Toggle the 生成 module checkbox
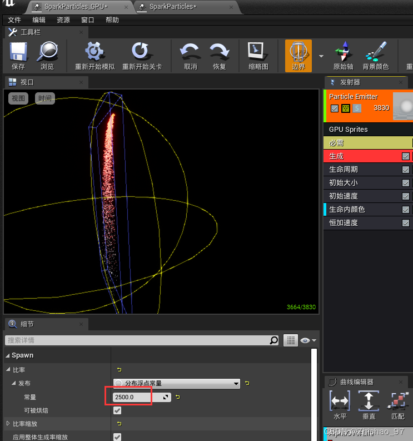Screen dimensions: 413x441 point(405,156)
